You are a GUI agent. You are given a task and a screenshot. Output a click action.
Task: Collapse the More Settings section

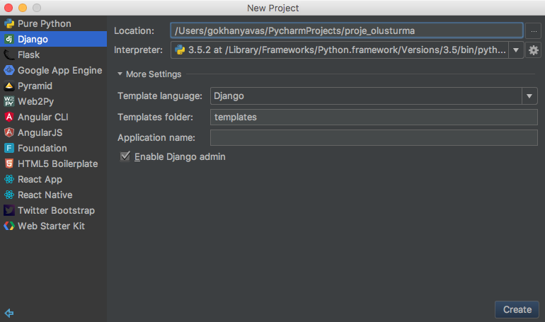point(120,74)
